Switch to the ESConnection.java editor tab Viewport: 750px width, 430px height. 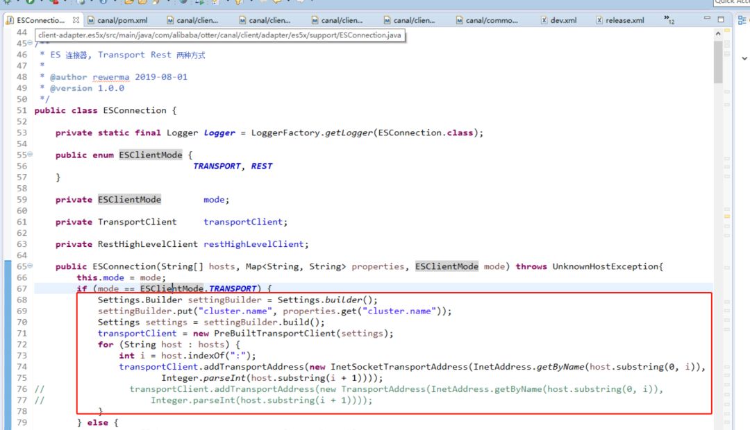click(40, 20)
